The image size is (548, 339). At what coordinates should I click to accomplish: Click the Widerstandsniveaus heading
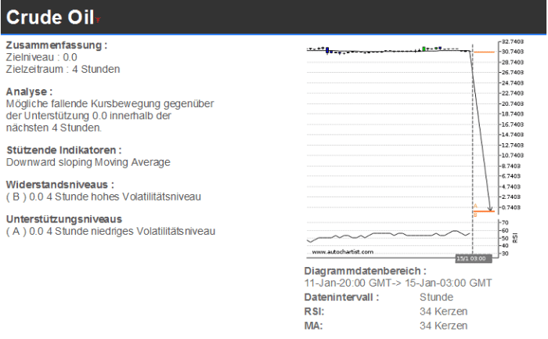pos(59,184)
